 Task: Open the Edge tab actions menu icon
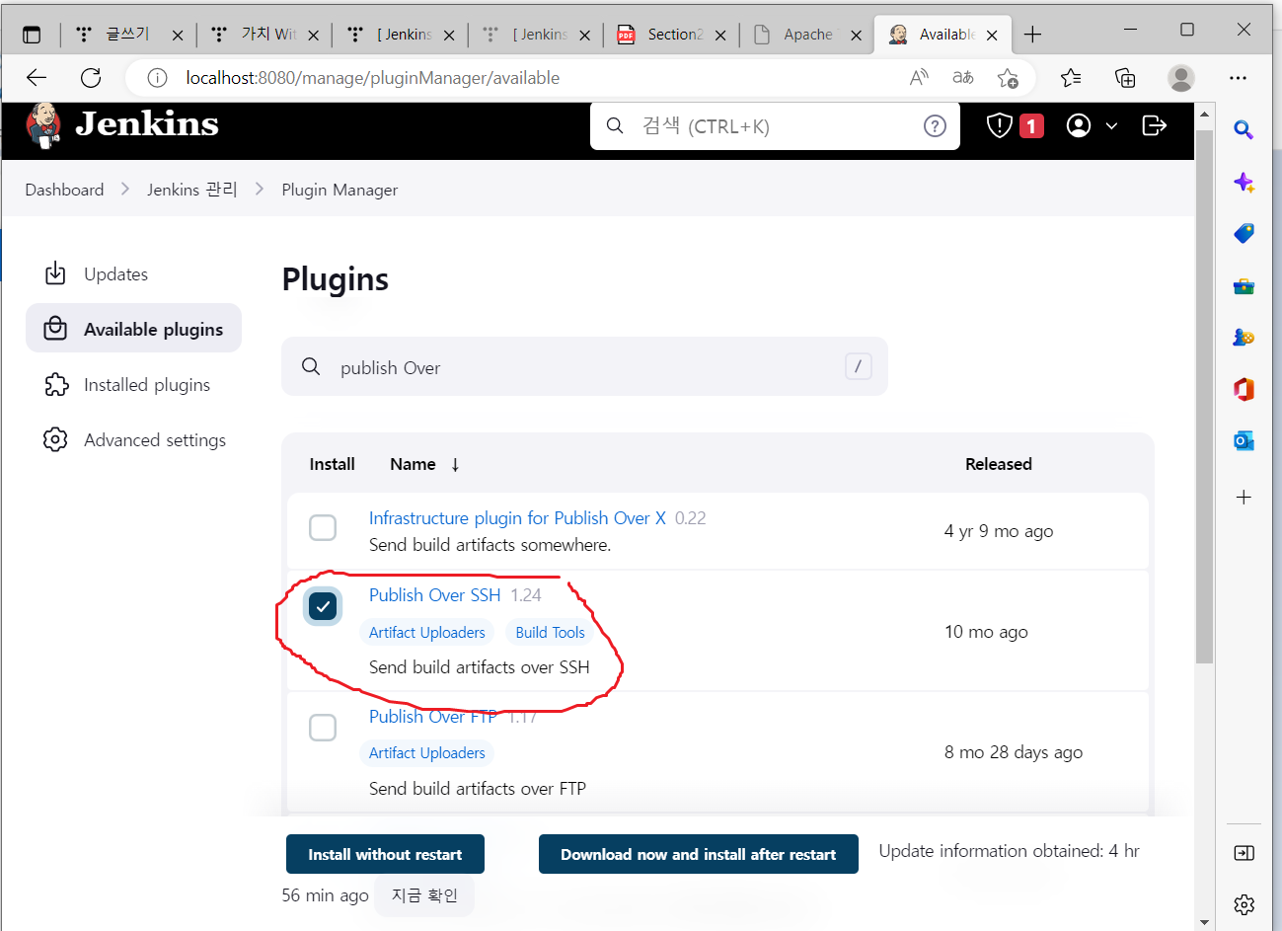click(32, 35)
